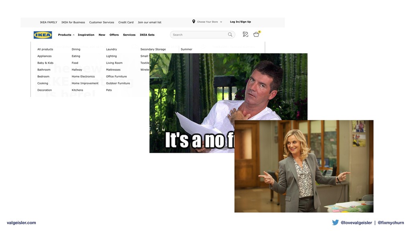Viewport: 411px width, 231px height.
Task: Select the Eating category
Action: pyautogui.click(x=76, y=56)
